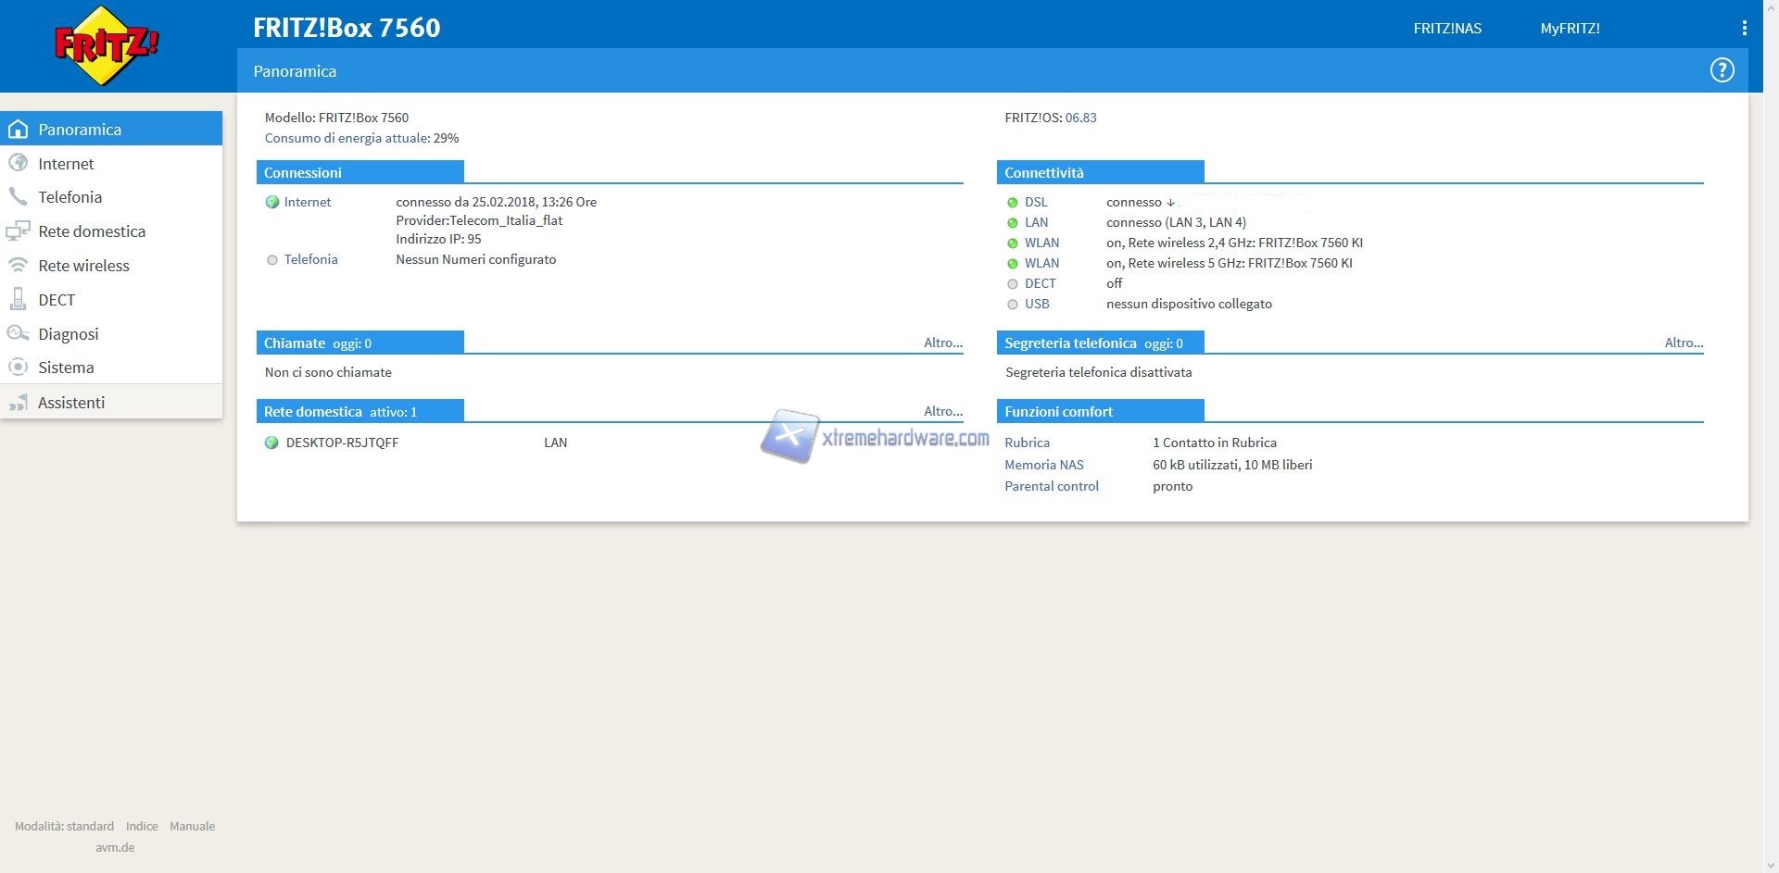Click the Diagnosi sidebar icon

tap(18, 334)
